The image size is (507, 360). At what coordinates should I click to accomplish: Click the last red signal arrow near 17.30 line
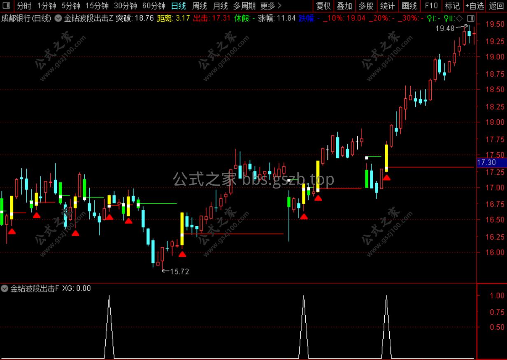pos(386,177)
